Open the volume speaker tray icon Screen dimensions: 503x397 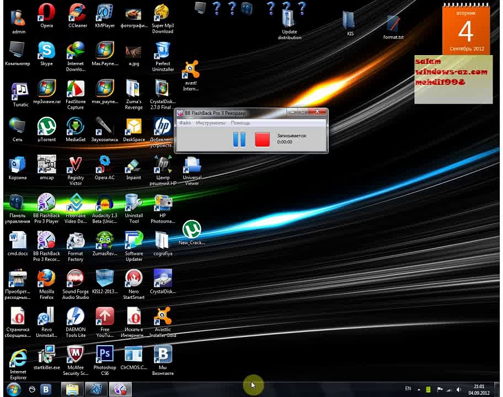459,390
